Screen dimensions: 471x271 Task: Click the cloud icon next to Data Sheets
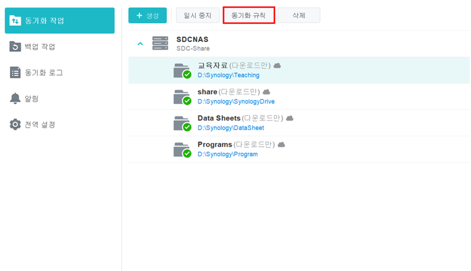(x=290, y=118)
